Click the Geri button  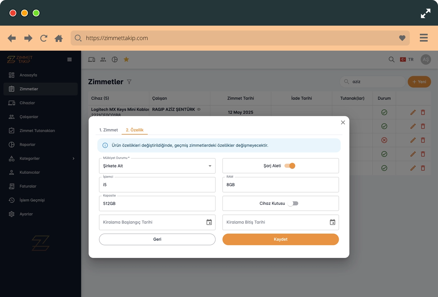tap(157, 239)
